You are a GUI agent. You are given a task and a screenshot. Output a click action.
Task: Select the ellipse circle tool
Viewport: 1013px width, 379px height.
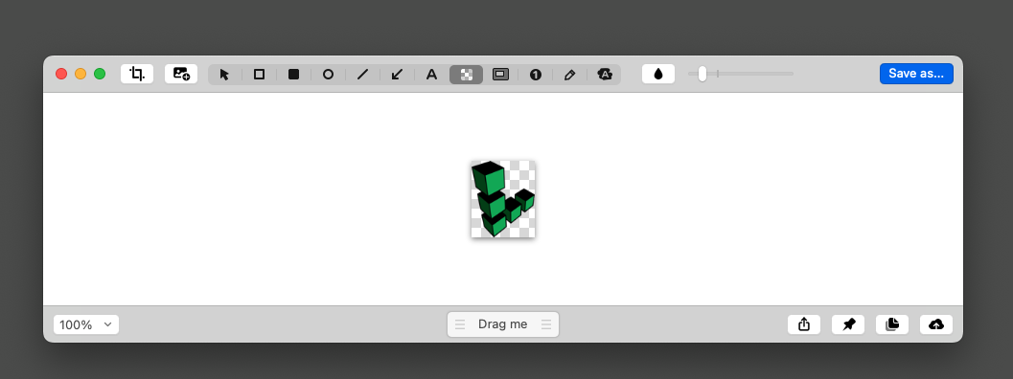point(328,75)
